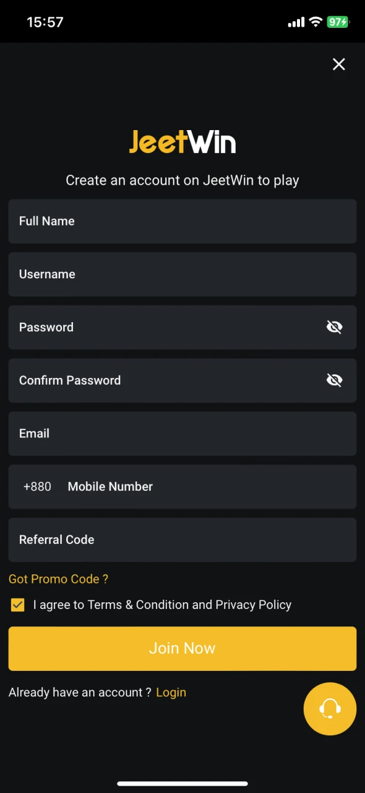Show password in Password field eye icon
The height and width of the screenshot is (793, 365).
[x=334, y=327]
